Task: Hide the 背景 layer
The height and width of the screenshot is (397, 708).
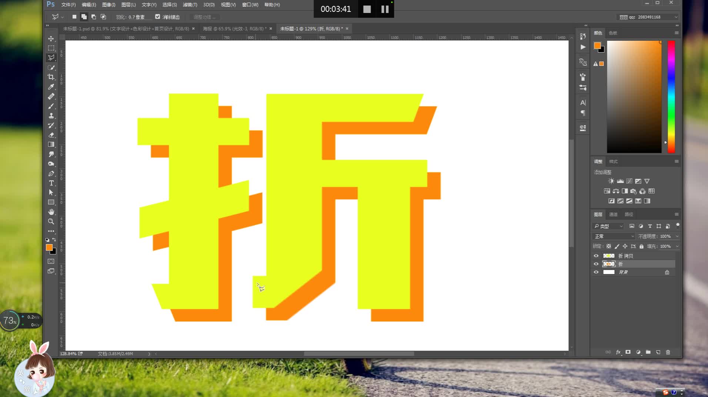Action: [x=596, y=272]
